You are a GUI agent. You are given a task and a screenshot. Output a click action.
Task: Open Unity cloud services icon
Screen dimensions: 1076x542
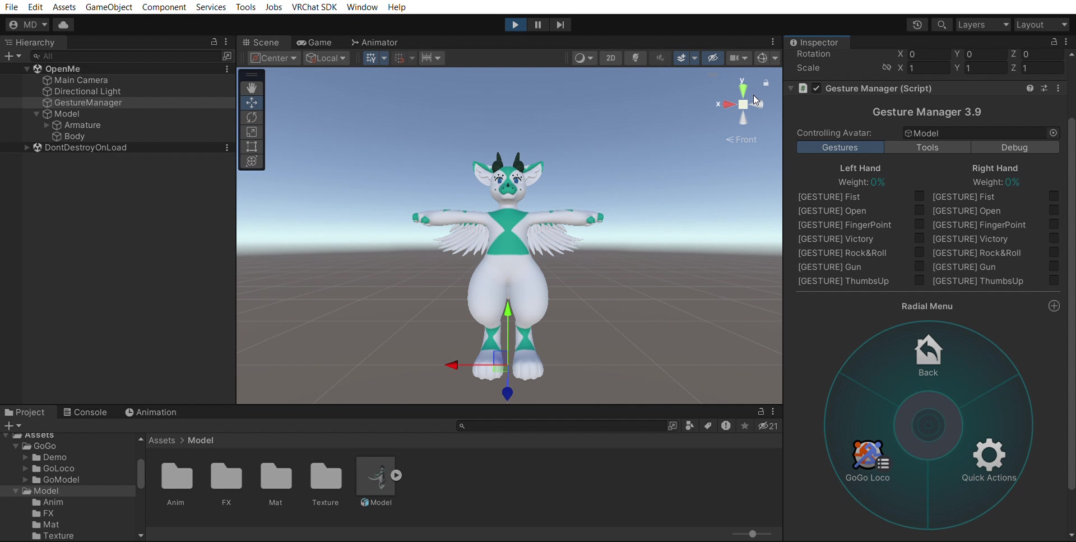[x=63, y=25]
